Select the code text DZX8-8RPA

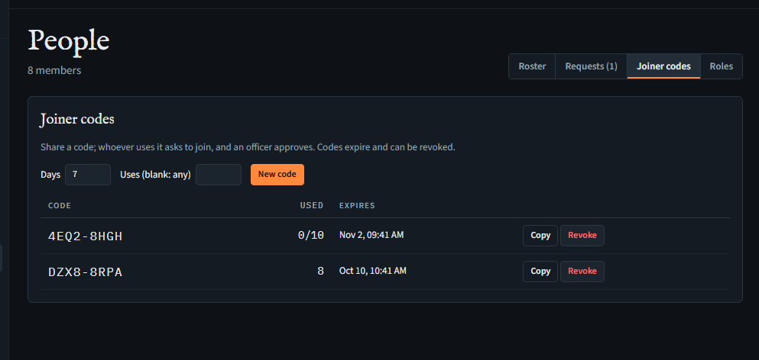(85, 272)
